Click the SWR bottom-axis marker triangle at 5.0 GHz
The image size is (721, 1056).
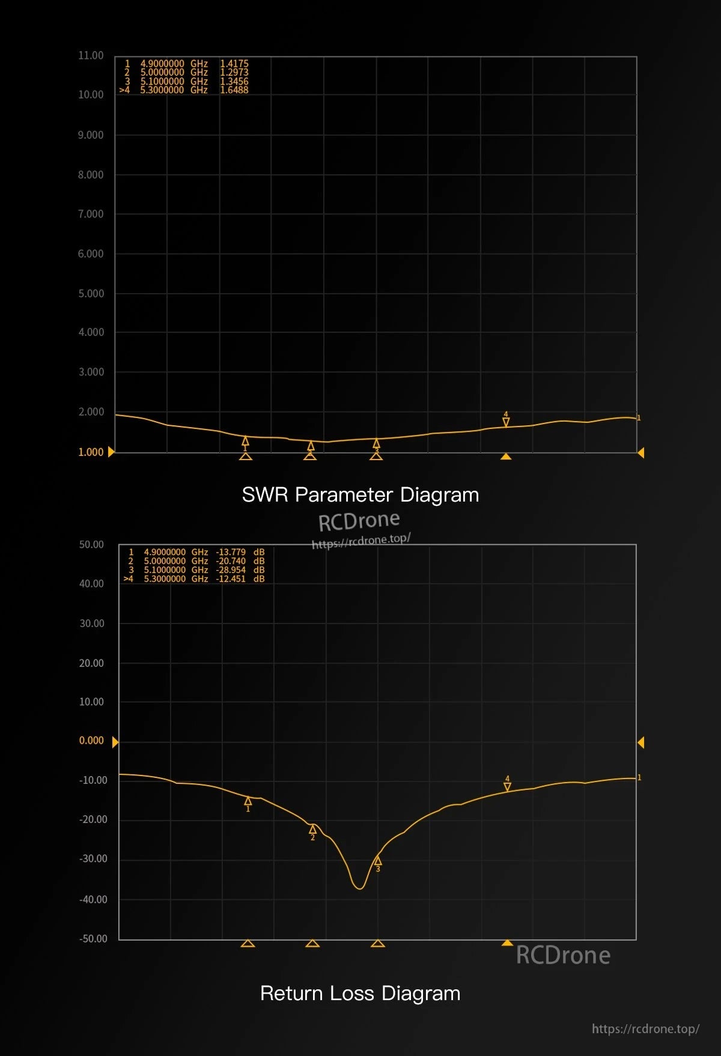pyautogui.click(x=310, y=457)
